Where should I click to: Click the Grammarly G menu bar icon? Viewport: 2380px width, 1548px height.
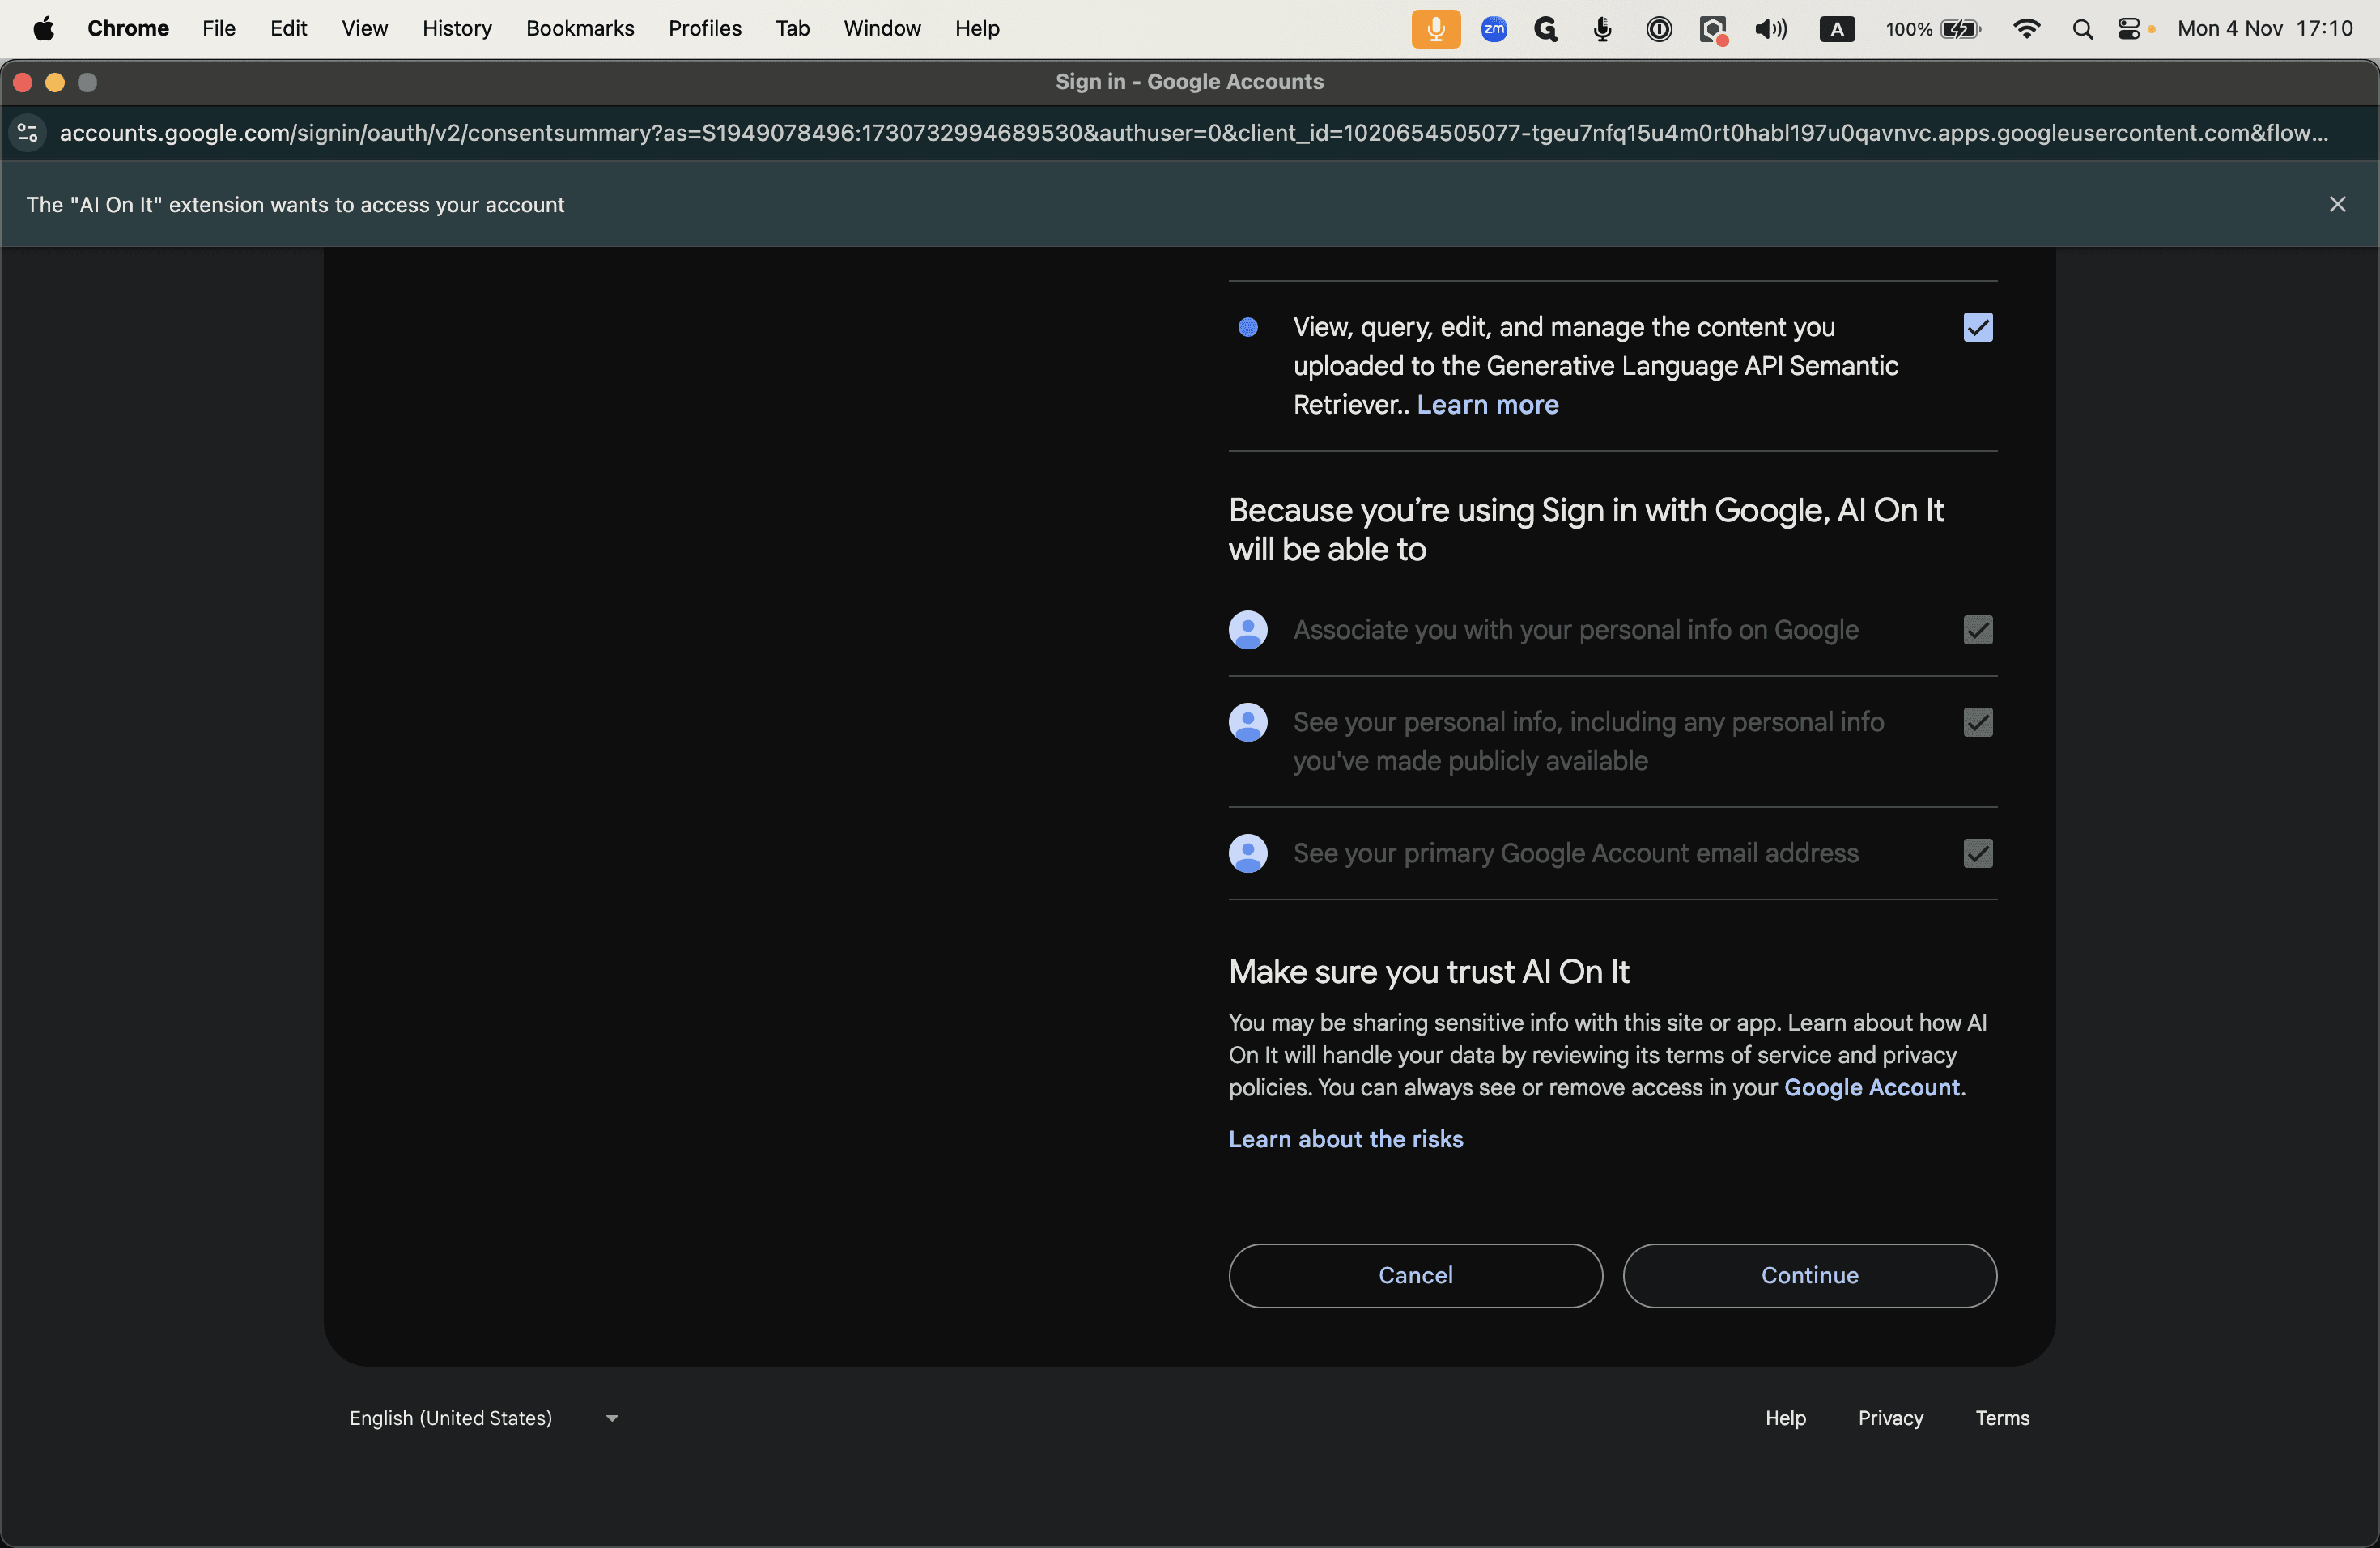[x=1546, y=29]
